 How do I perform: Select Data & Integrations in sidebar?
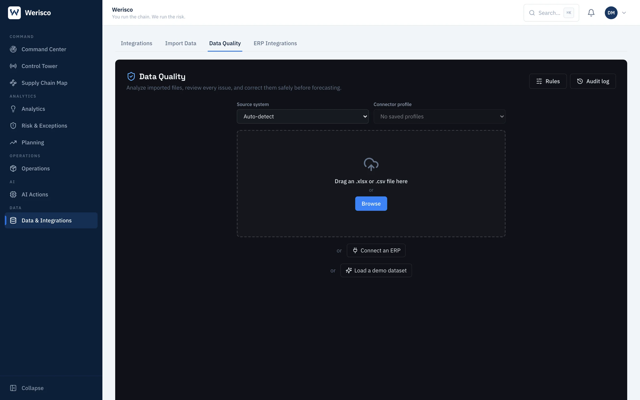[x=51, y=221]
